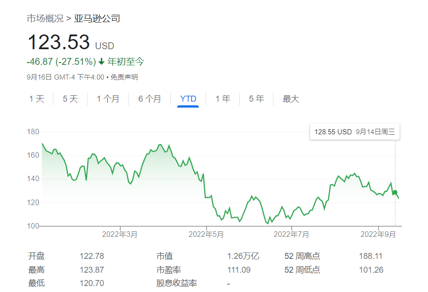Switch to the 5 年 range tab
The height and width of the screenshot is (292, 428).
point(257,99)
